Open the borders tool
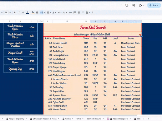Image resolution: width=162 pixels, height=121 pixels. click(37, 12)
